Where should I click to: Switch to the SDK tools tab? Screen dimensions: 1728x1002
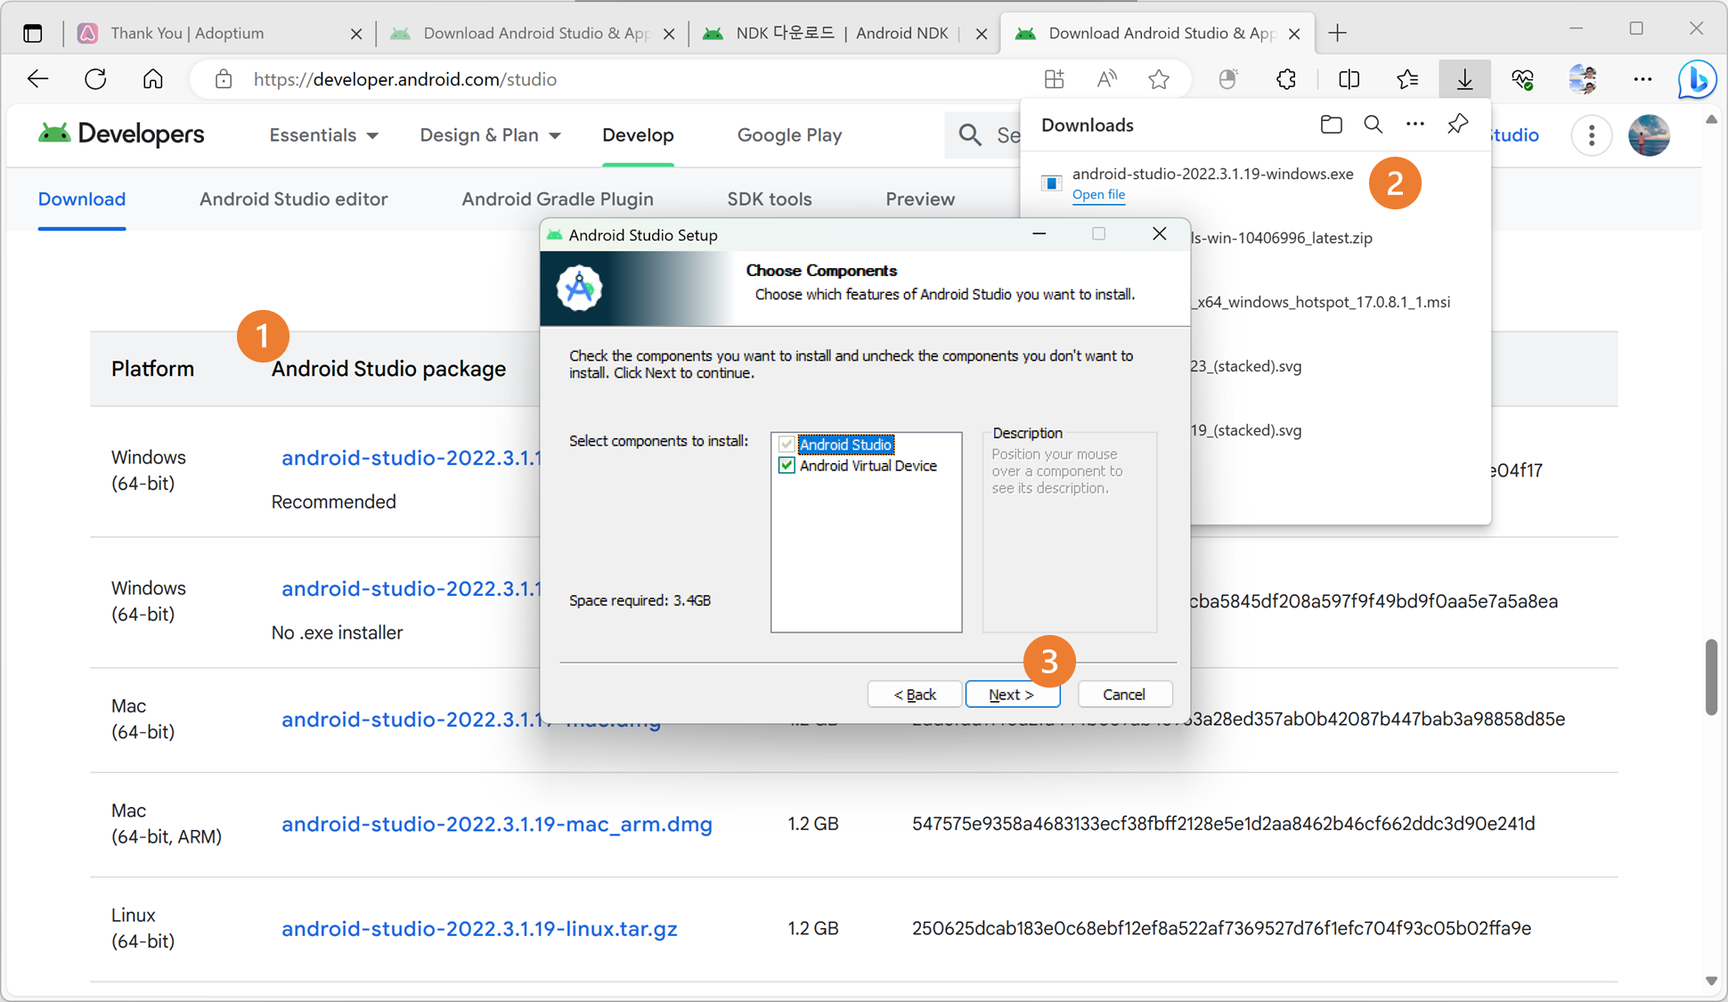(769, 200)
